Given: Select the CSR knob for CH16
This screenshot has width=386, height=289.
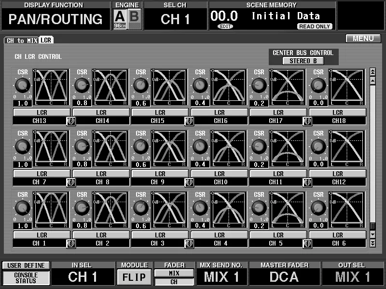Looking at the screenshot, I should click(200, 85).
